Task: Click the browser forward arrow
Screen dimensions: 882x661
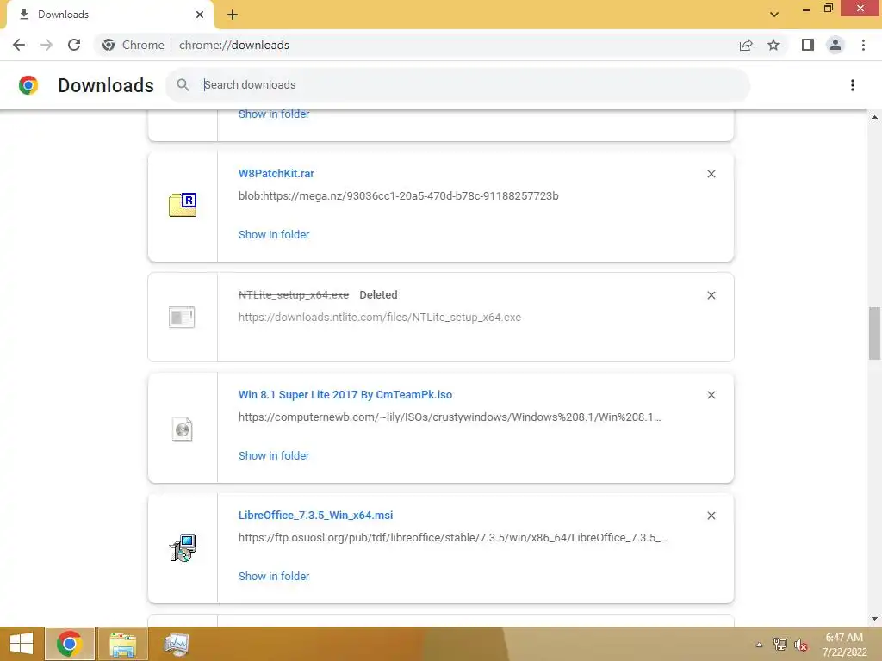Action: pyautogui.click(x=47, y=45)
